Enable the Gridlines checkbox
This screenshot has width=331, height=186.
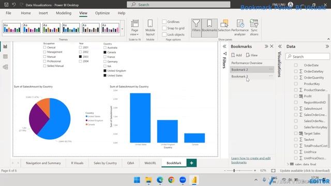coord(164,22)
